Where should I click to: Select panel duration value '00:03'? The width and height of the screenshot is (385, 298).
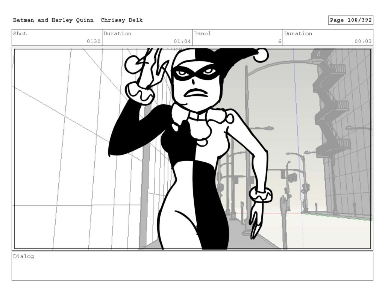(x=363, y=41)
